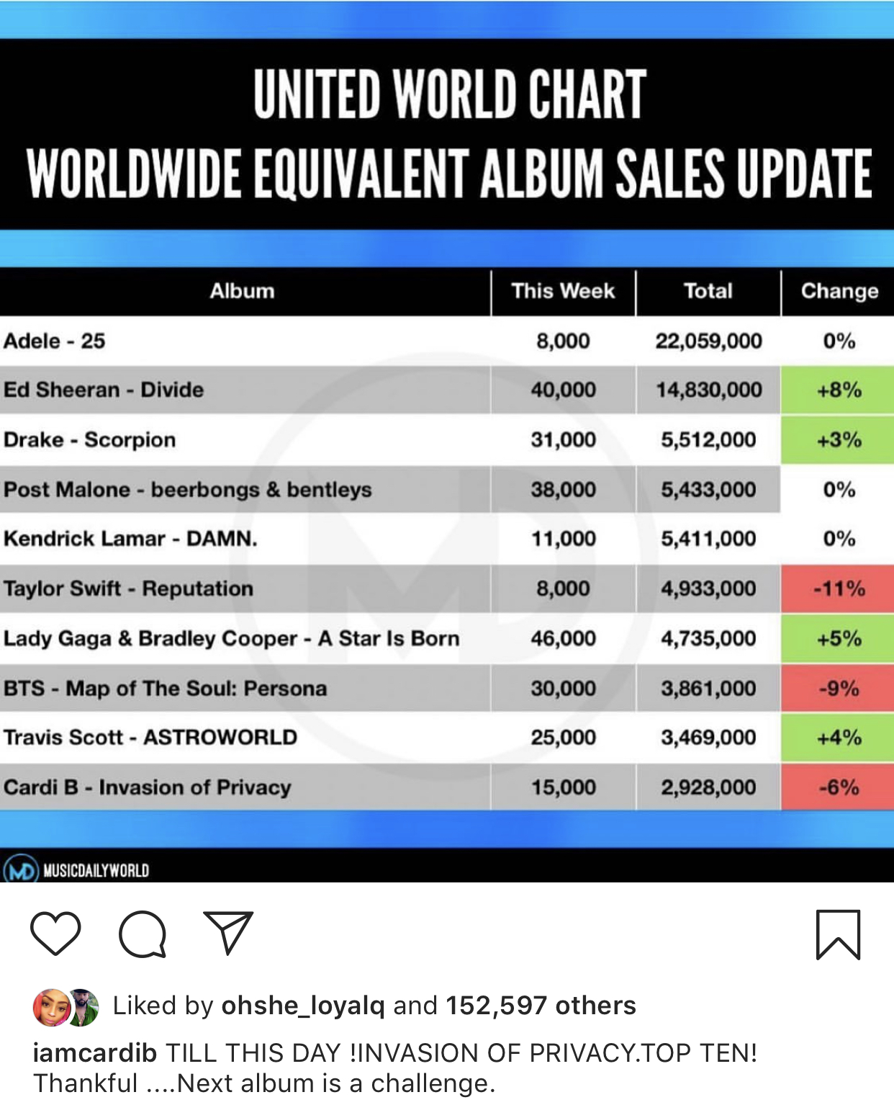The image size is (894, 1105).
Task: View the 152,597 others likes list
Action: 541,1006
